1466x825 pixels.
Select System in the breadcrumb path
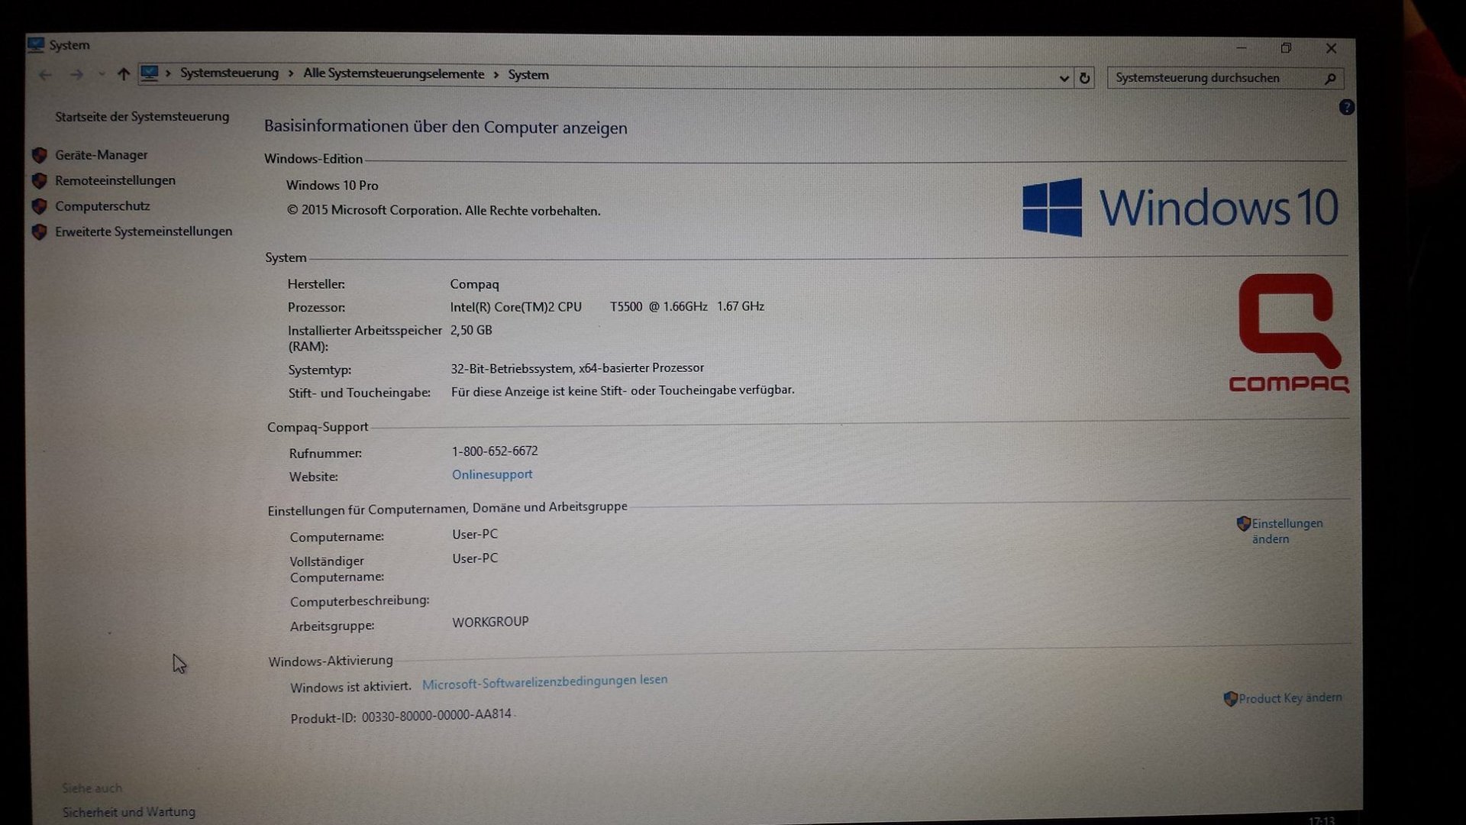[528, 75]
